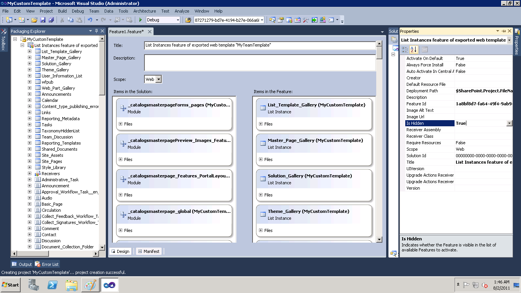This screenshot has height=293, width=521.
Task: Open the Error List tab
Action: 47,264
